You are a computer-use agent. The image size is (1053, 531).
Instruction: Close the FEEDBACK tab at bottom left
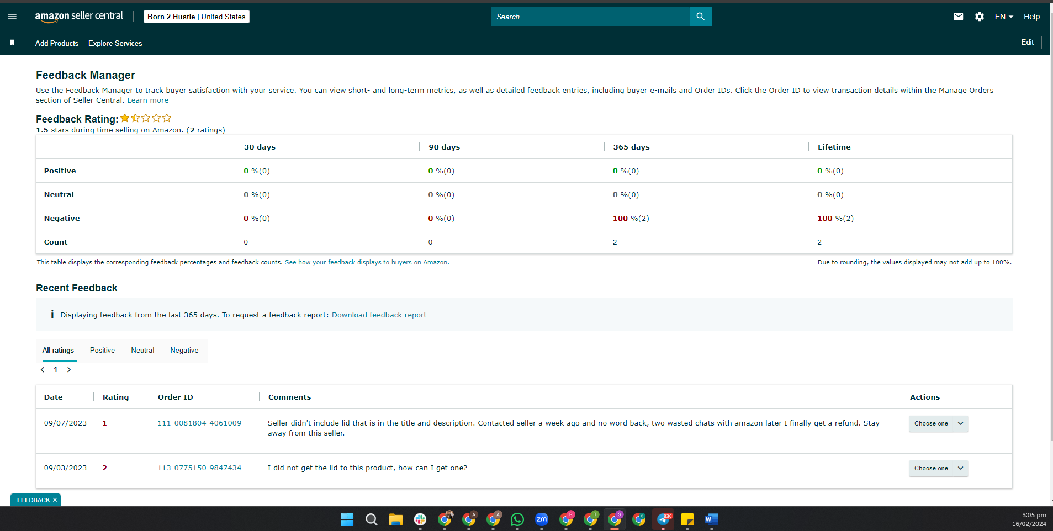55,500
